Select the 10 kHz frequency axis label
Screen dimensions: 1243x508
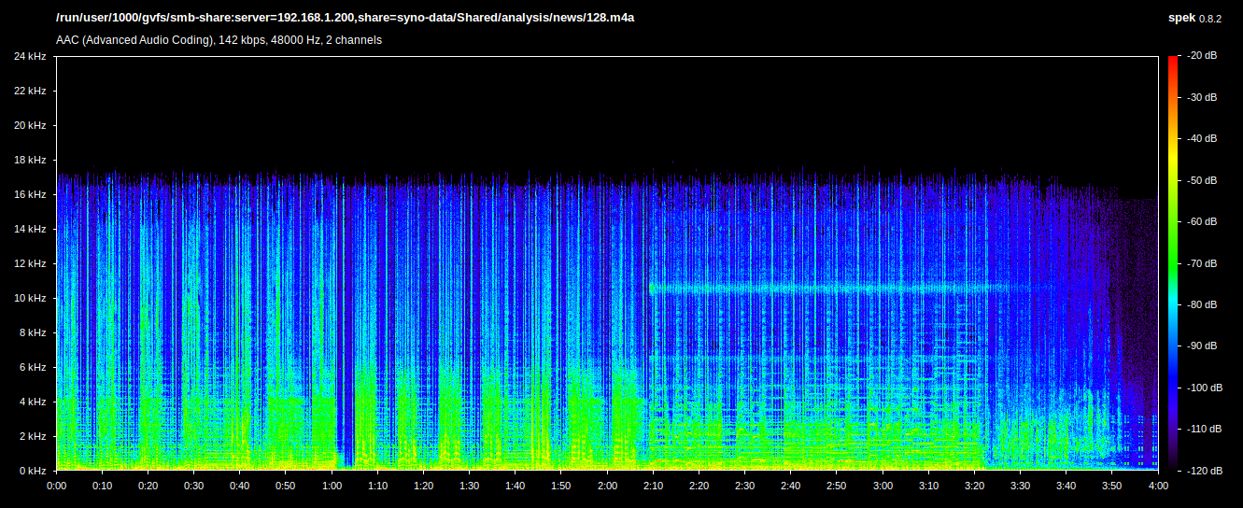tap(30, 299)
